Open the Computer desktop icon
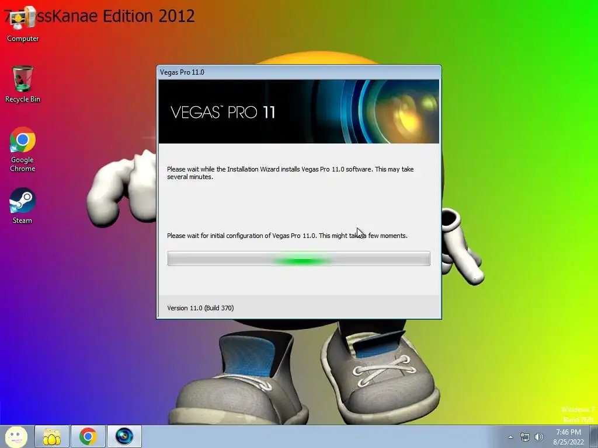The height and width of the screenshot is (448, 598). pos(23,24)
